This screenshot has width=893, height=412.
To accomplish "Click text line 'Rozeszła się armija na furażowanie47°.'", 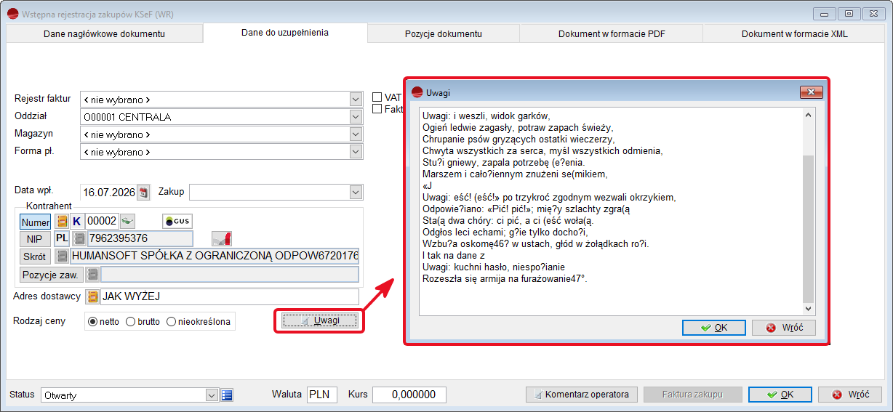I will point(505,279).
